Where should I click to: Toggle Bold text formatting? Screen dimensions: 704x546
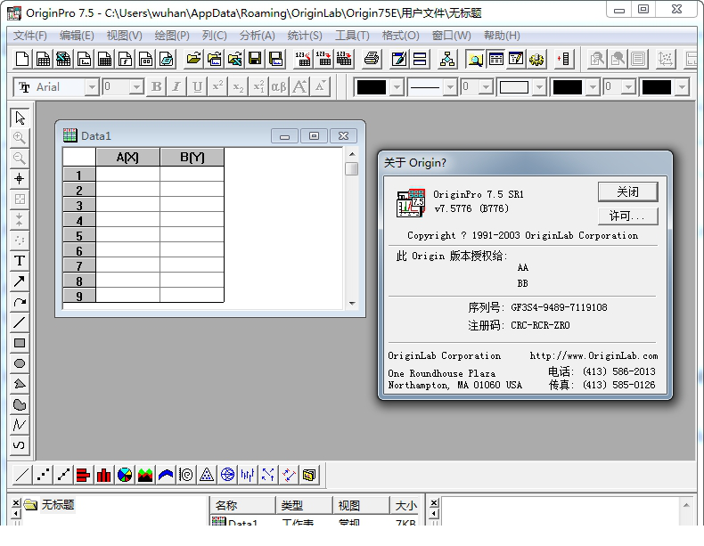coord(156,86)
